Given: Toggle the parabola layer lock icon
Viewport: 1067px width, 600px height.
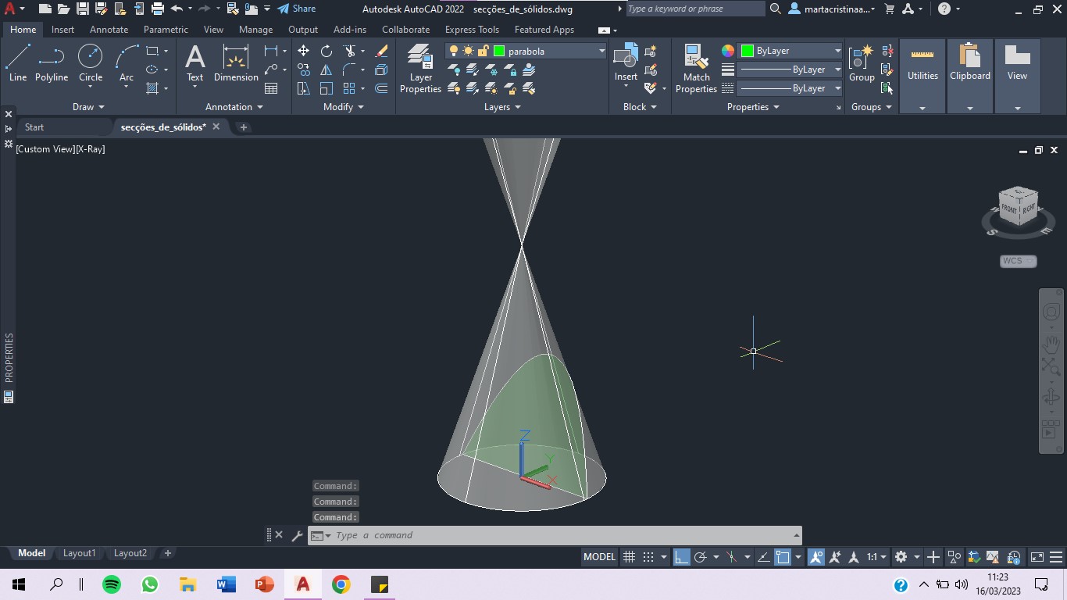Looking at the screenshot, I should [x=483, y=51].
